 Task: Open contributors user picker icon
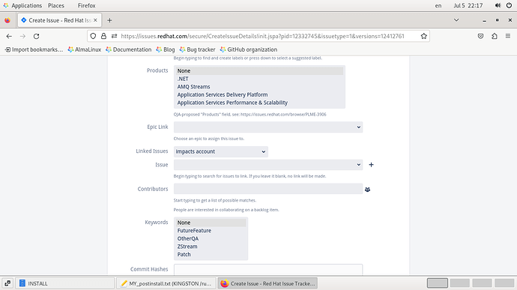click(368, 190)
